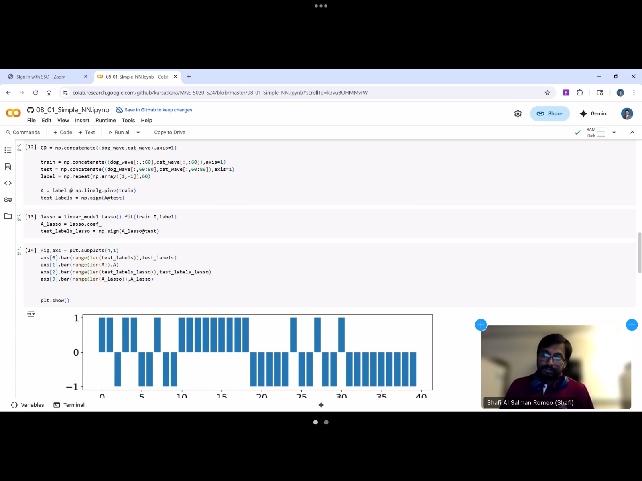Open the RAM and Disk resources dropdown
The width and height of the screenshot is (642, 481).
click(x=614, y=133)
